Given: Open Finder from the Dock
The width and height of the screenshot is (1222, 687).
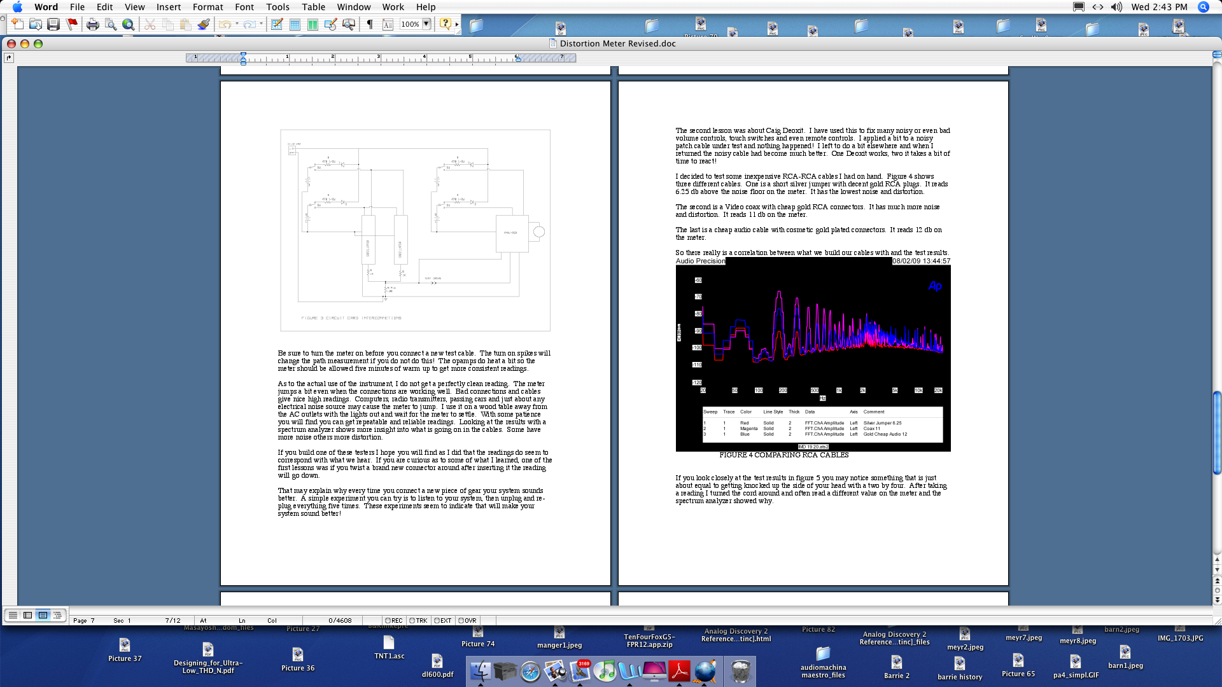Looking at the screenshot, I should tap(481, 671).
